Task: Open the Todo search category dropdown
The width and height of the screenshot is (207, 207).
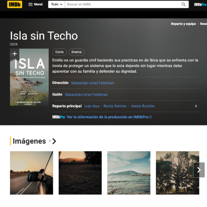Action: (x=57, y=5)
